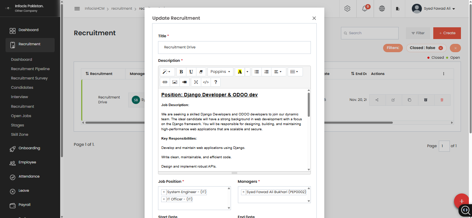Click the eraser remove-format icon
The image size is (472, 218).
pyautogui.click(x=201, y=72)
